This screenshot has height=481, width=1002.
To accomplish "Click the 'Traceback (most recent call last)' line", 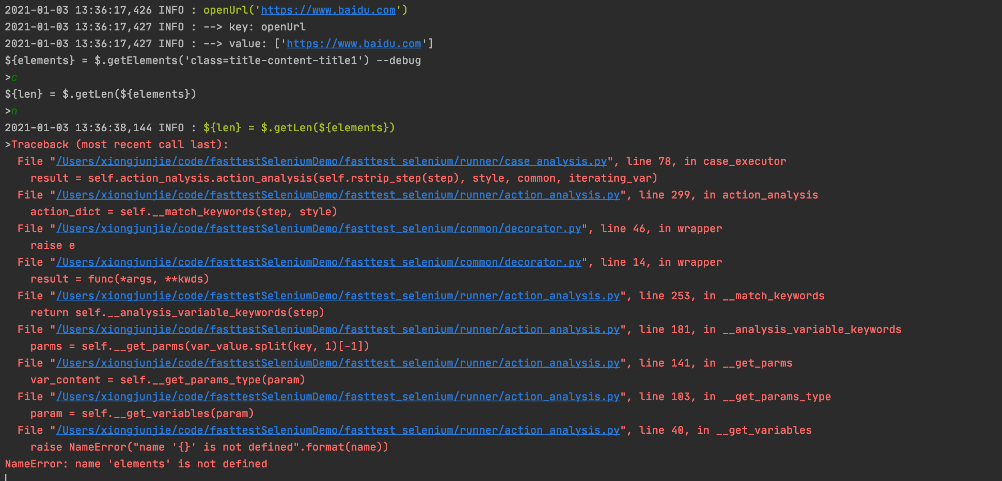I will 119,144.
